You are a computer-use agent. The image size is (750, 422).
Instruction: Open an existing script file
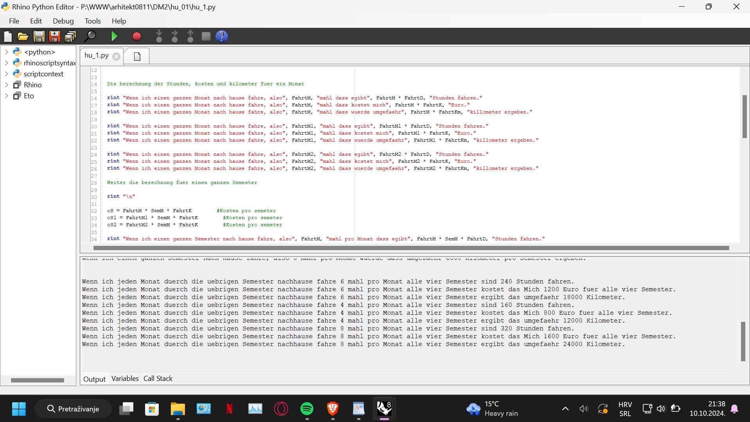[x=23, y=36]
